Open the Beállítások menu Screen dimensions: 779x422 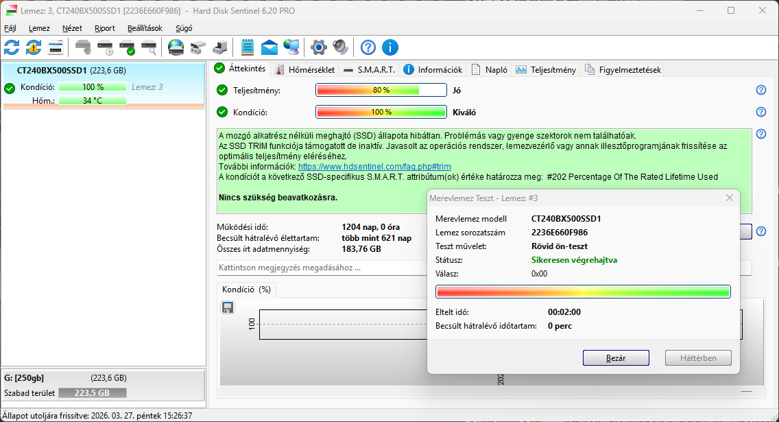click(x=145, y=28)
